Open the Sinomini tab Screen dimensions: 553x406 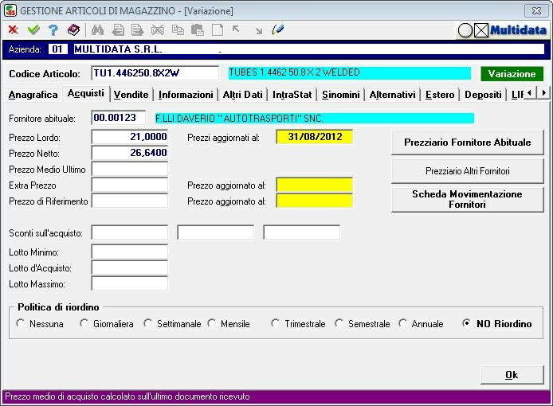click(341, 95)
